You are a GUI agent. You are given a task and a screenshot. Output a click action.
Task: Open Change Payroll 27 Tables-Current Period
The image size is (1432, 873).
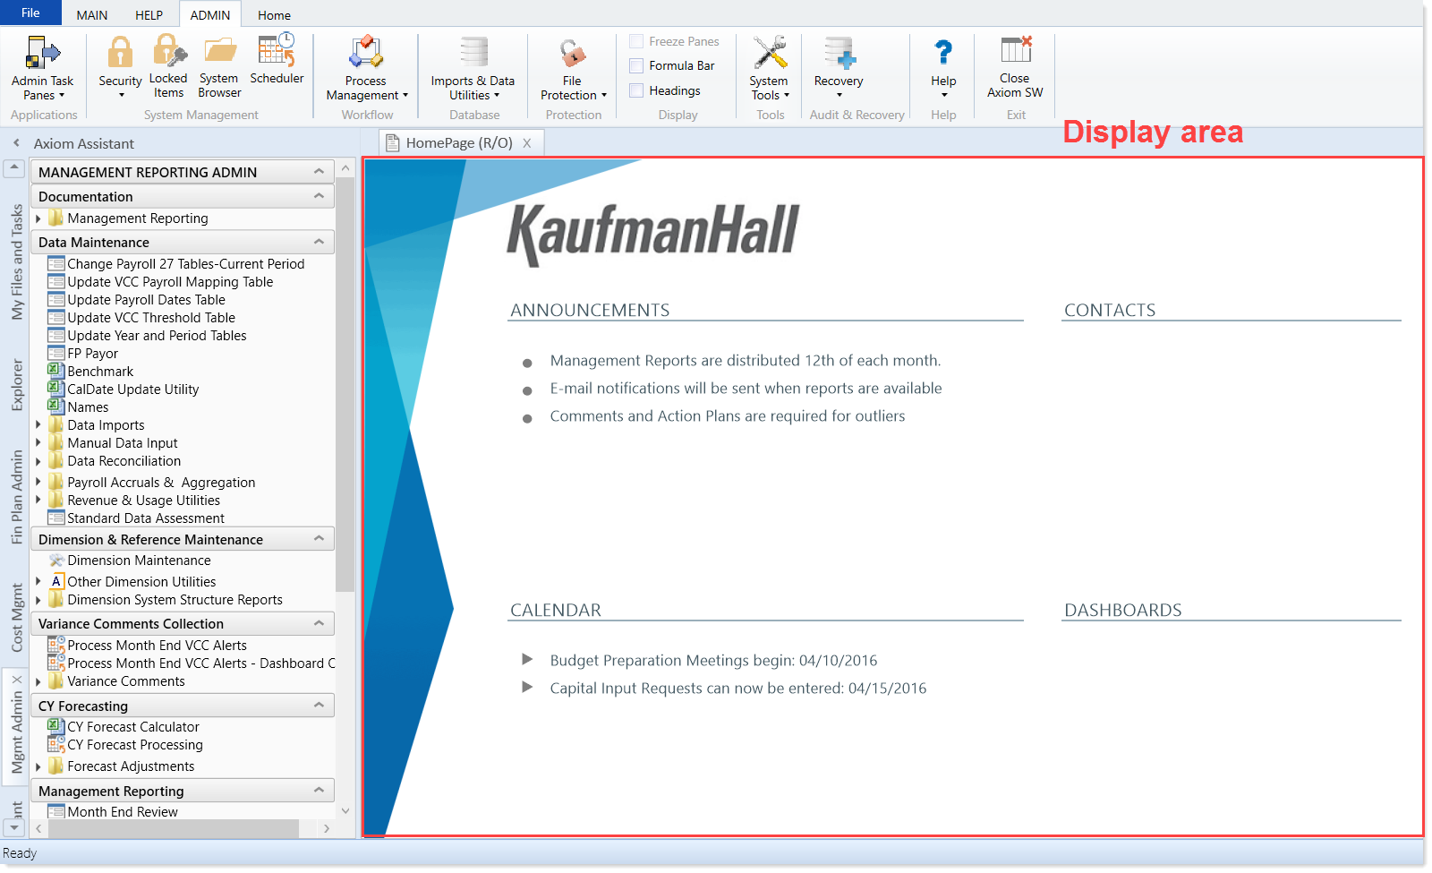tap(185, 264)
